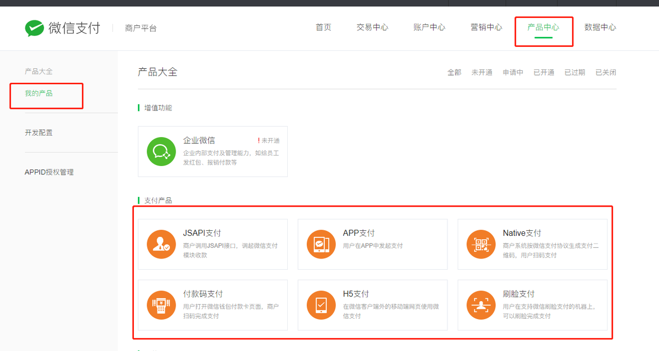Open the 付款码支付 product title

[203, 294]
